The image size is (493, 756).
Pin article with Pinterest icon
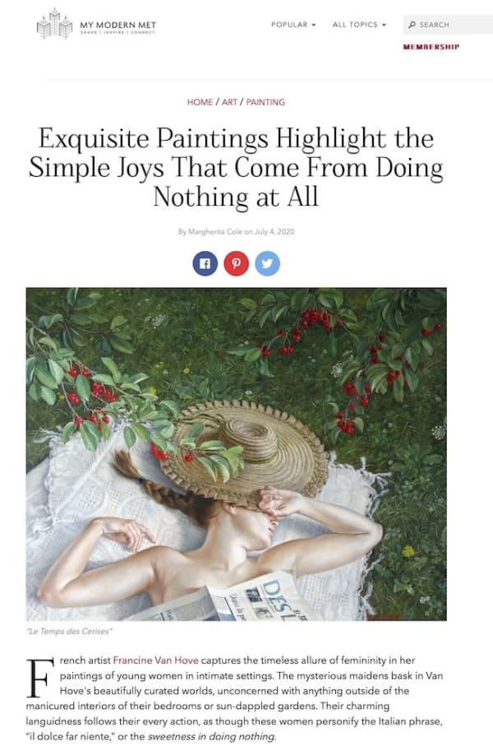[236, 263]
